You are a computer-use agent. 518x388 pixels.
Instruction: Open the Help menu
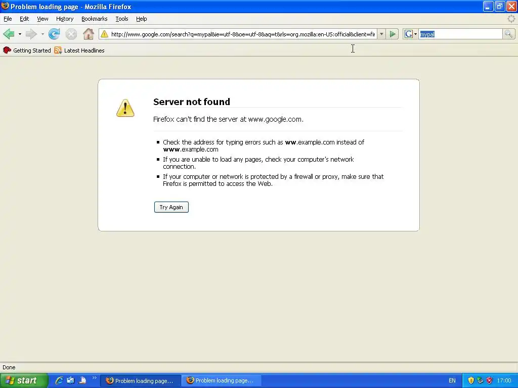pyautogui.click(x=142, y=19)
